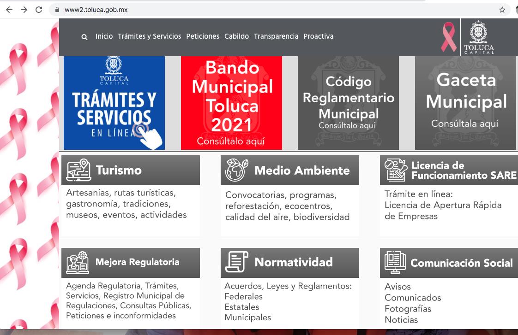Viewport: 518px width, 335px height.
Task: Click the Licencia de Funcionamiento stamp icon
Action: (396, 170)
